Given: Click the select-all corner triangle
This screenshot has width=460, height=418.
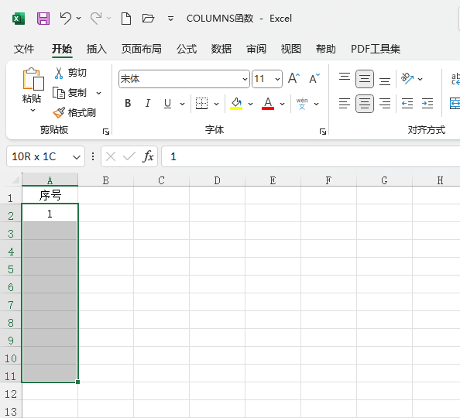Looking at the screenshot, I should pos(15,180).
